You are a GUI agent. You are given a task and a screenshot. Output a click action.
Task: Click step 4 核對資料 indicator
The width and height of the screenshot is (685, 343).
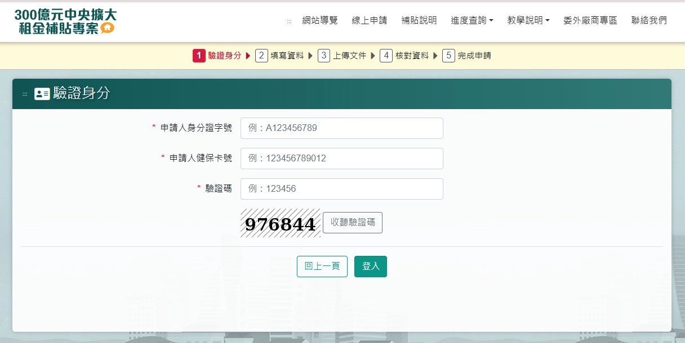[404, 56]
